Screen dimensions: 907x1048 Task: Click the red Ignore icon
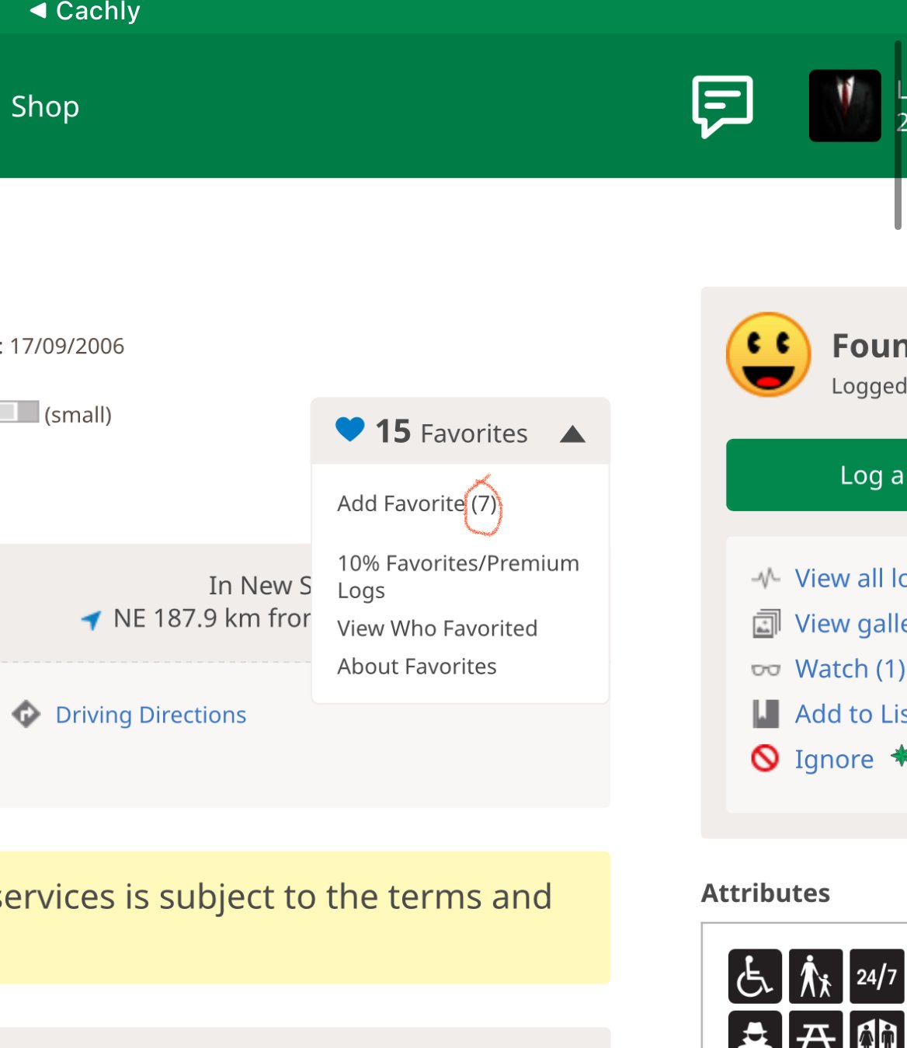click(765, 758)
